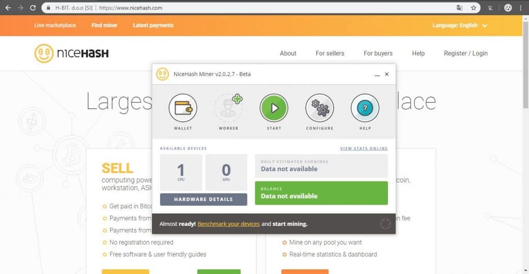Viewport: 529px width, 274px height.
Task: Click 'Real-time statistics & dashboard' text
Action: (x=333, y=254)
